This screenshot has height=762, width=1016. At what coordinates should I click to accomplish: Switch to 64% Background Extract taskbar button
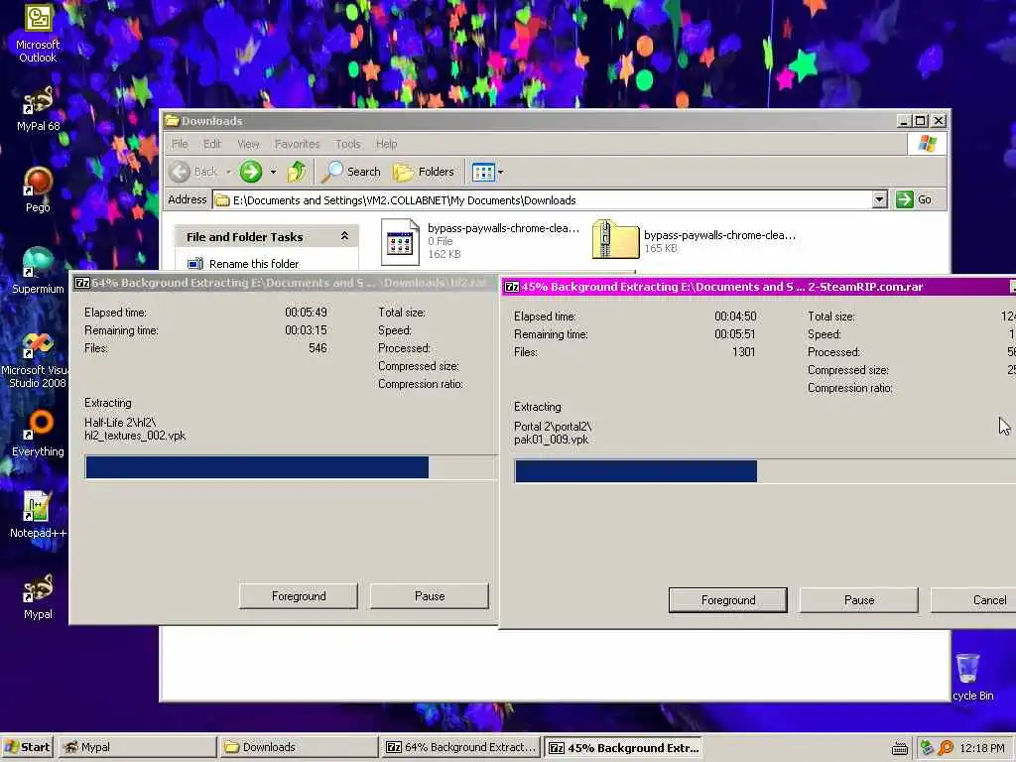tap(460, 747)
